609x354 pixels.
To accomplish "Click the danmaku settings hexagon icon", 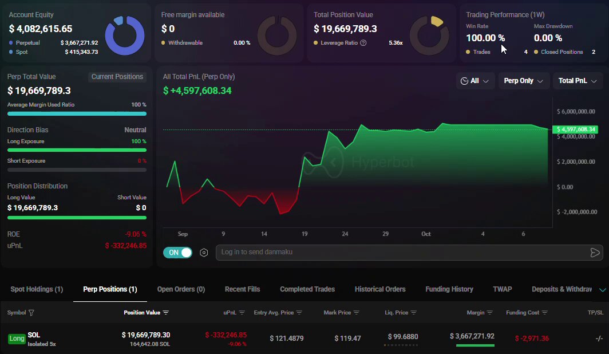I will pos(204,253).
